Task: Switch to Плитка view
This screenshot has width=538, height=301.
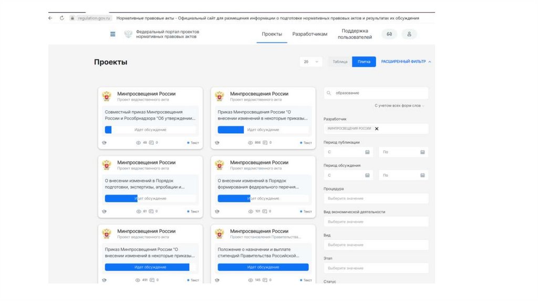Action: pos(364,62)
